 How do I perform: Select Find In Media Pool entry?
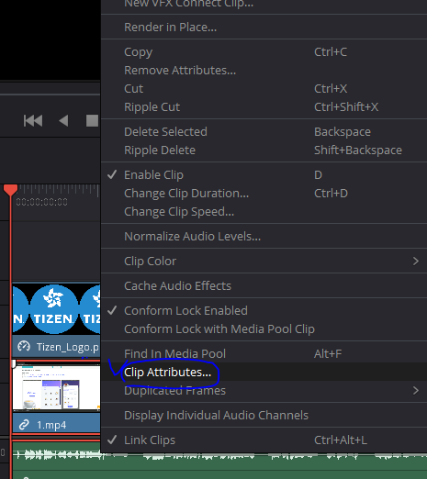point(264,354)
